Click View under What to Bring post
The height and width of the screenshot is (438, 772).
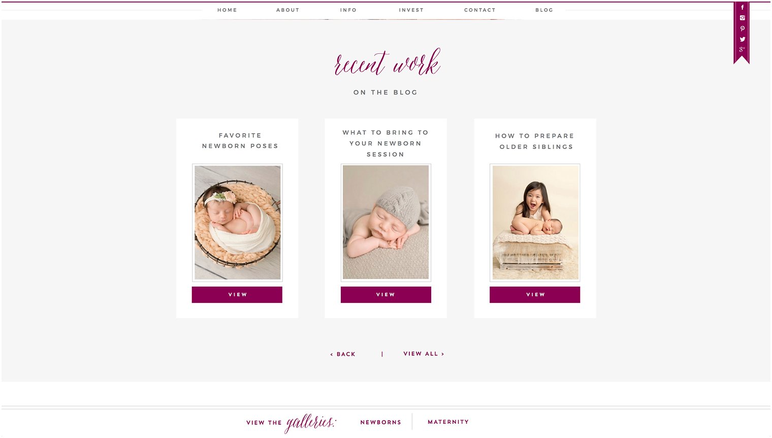[x=386, y=295]
